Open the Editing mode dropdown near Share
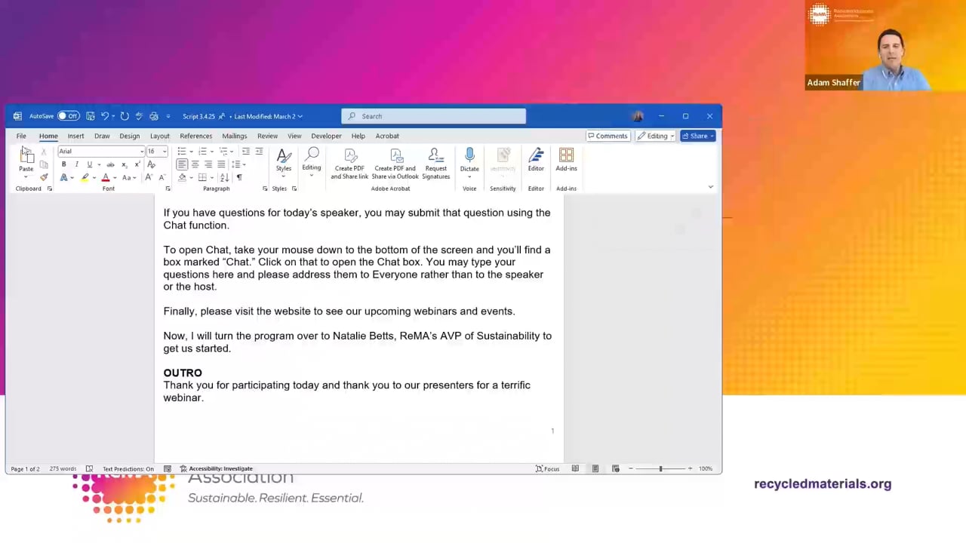The width and height of the screenshot is (966, 543). point(656,136)
